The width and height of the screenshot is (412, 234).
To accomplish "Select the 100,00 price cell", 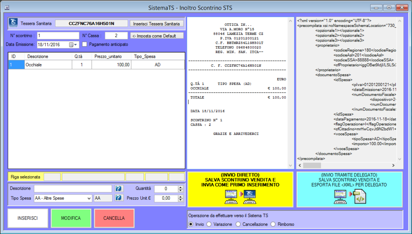I will (111, 65).
